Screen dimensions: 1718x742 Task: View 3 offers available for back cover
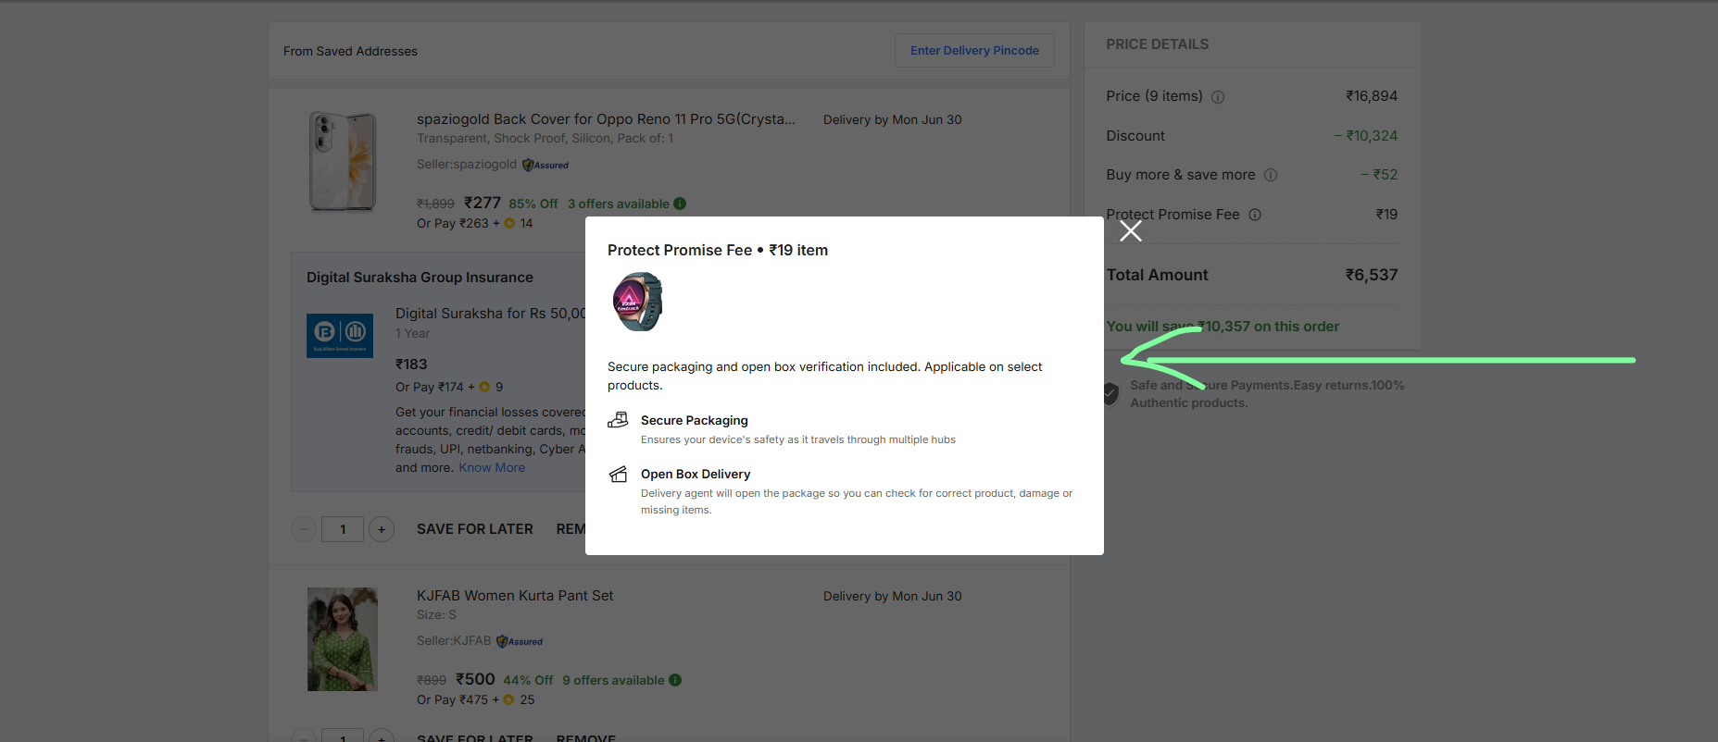pos(619,204)
